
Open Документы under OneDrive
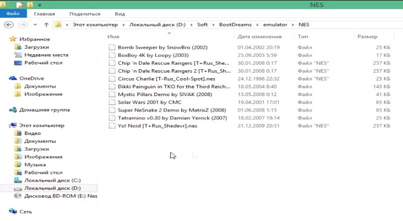40,86
